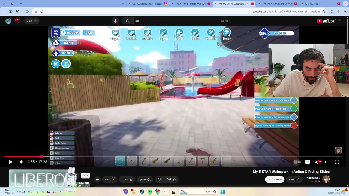Turn on subtitles with the captions button
This screenshot has width=349, height=196.
pyautogui.click(x=308, y=162)
